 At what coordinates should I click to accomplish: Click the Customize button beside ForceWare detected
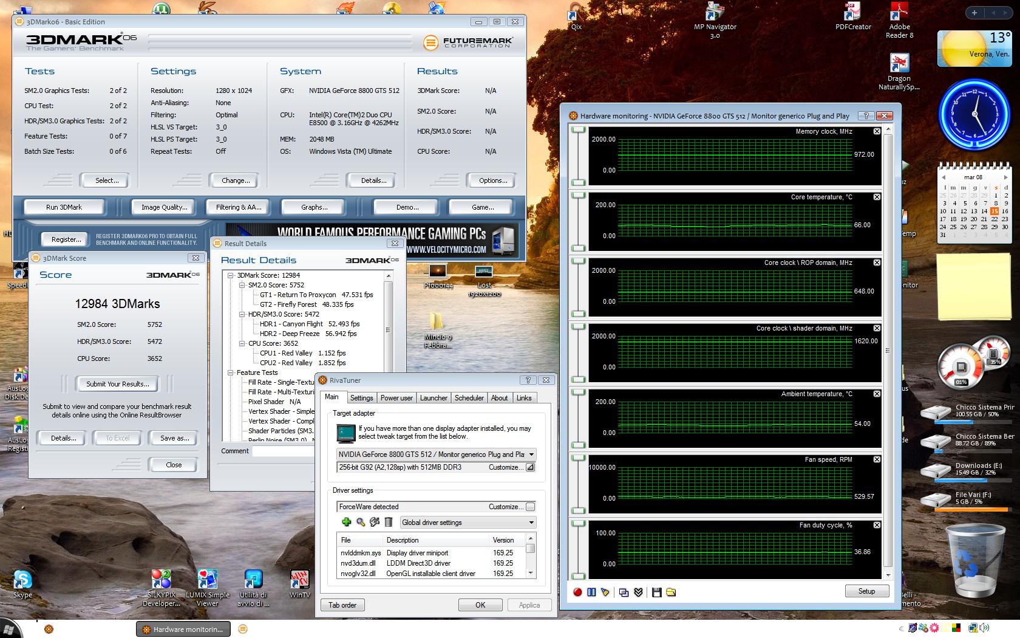pyautogui.click(x=530, y=507)
